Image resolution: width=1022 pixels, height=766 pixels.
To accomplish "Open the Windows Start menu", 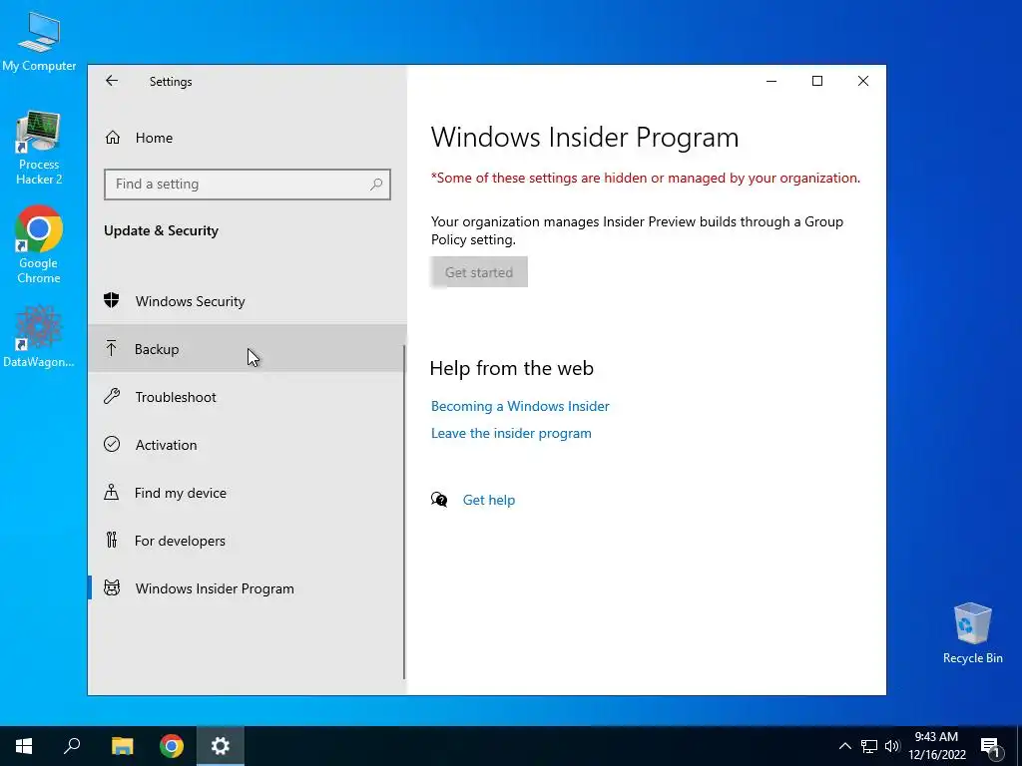I will pos(24,746).
